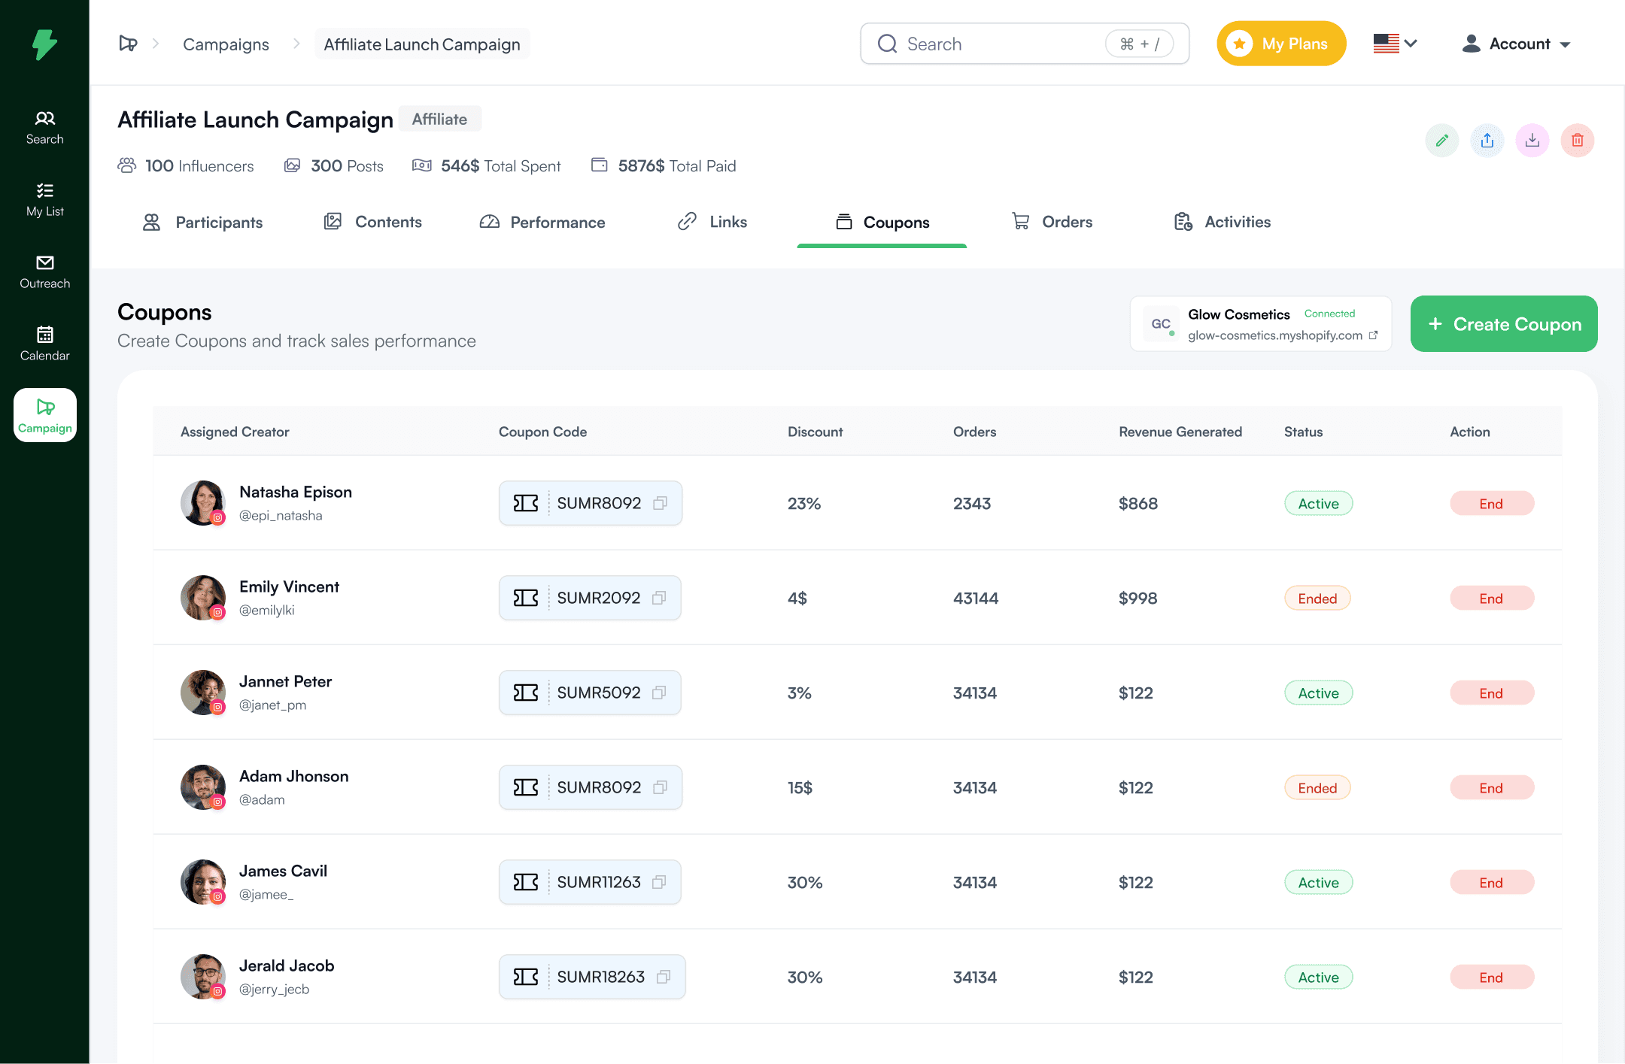
Task: End Jannet Peter's coupon
Action: [x=1491, y=693]
